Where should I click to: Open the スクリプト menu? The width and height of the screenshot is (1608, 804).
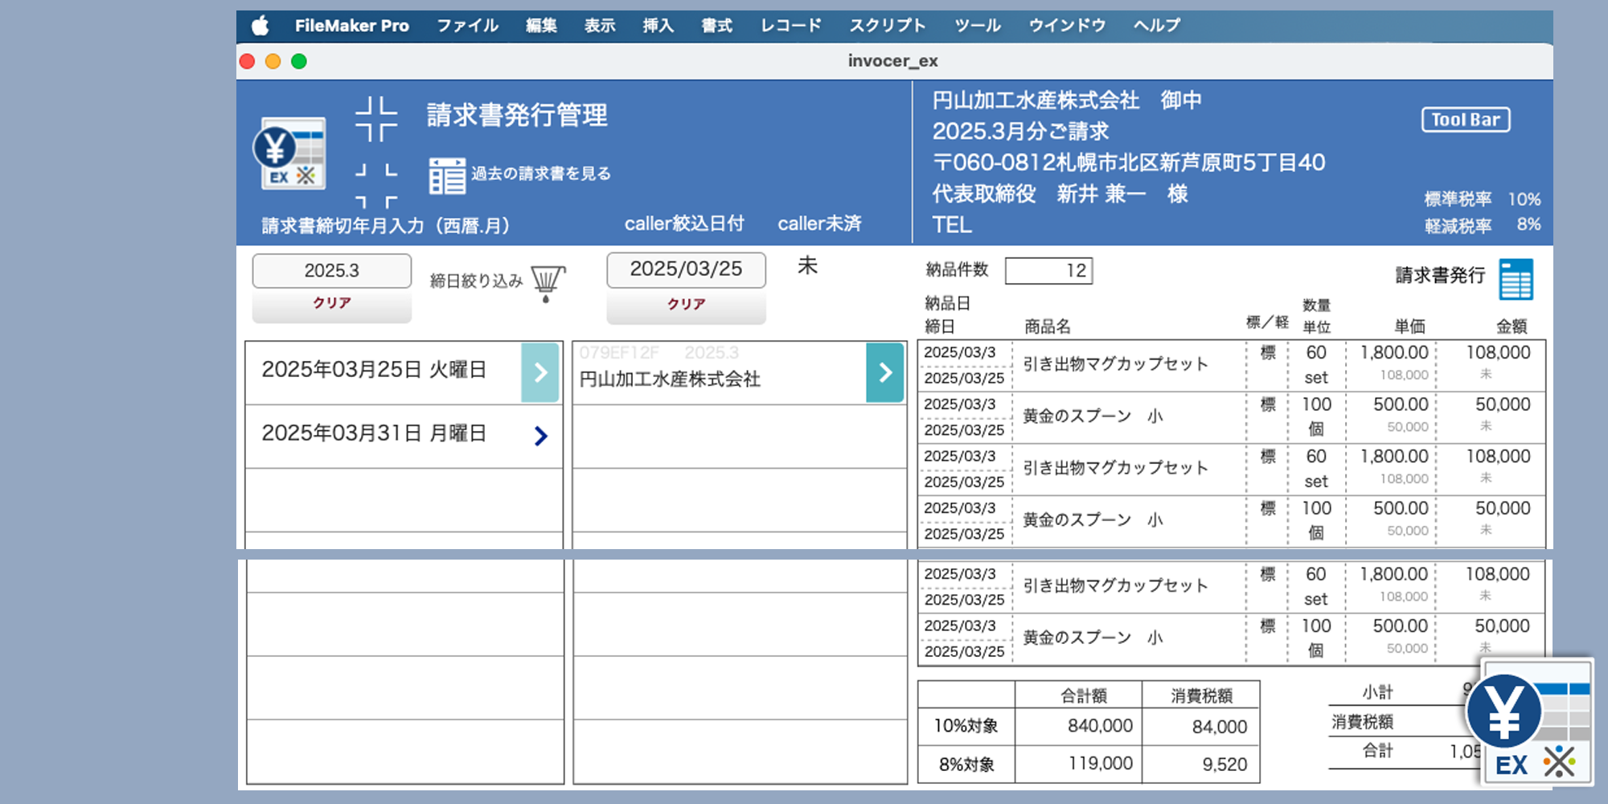(x=887, y=26)
